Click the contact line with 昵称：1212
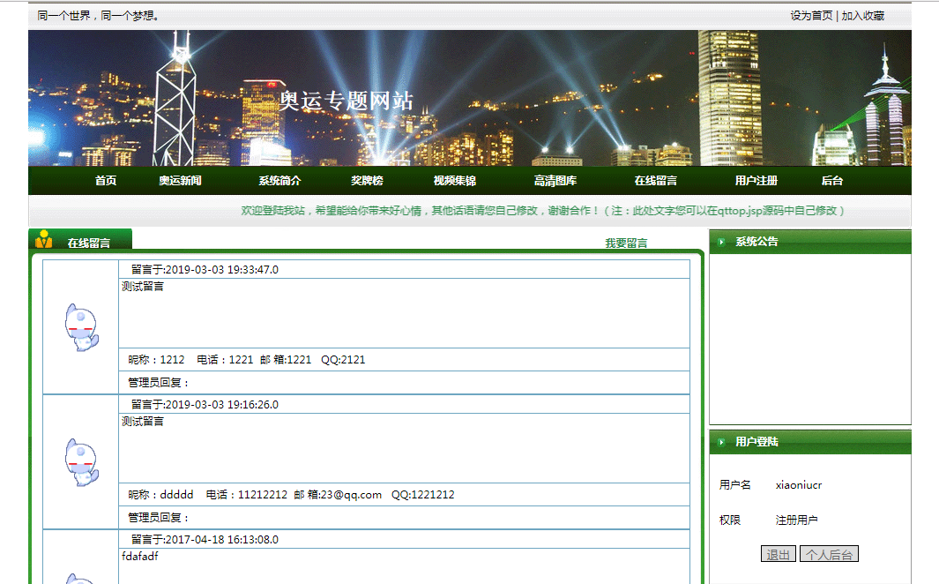This screenshot has height=584, width=939. tap(247, 359)
